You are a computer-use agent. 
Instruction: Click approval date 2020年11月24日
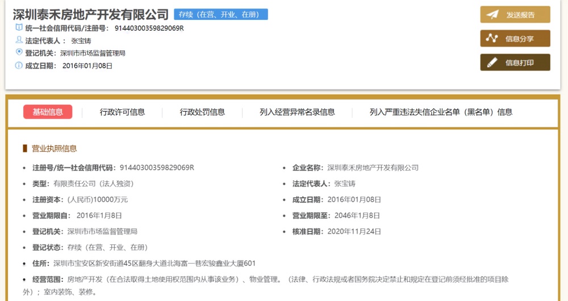[x=354, y=231]
